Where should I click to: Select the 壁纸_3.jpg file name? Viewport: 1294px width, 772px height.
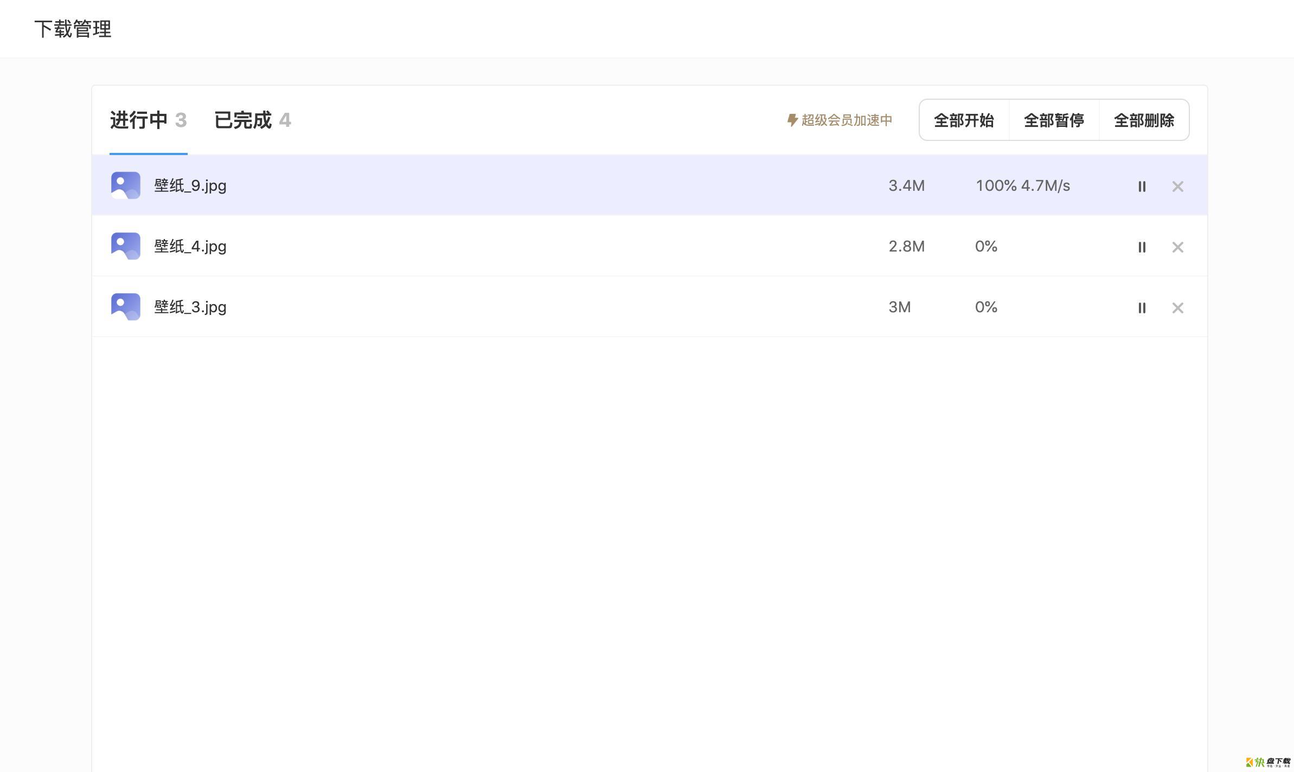pyautogui.click(x=190, y=307)
